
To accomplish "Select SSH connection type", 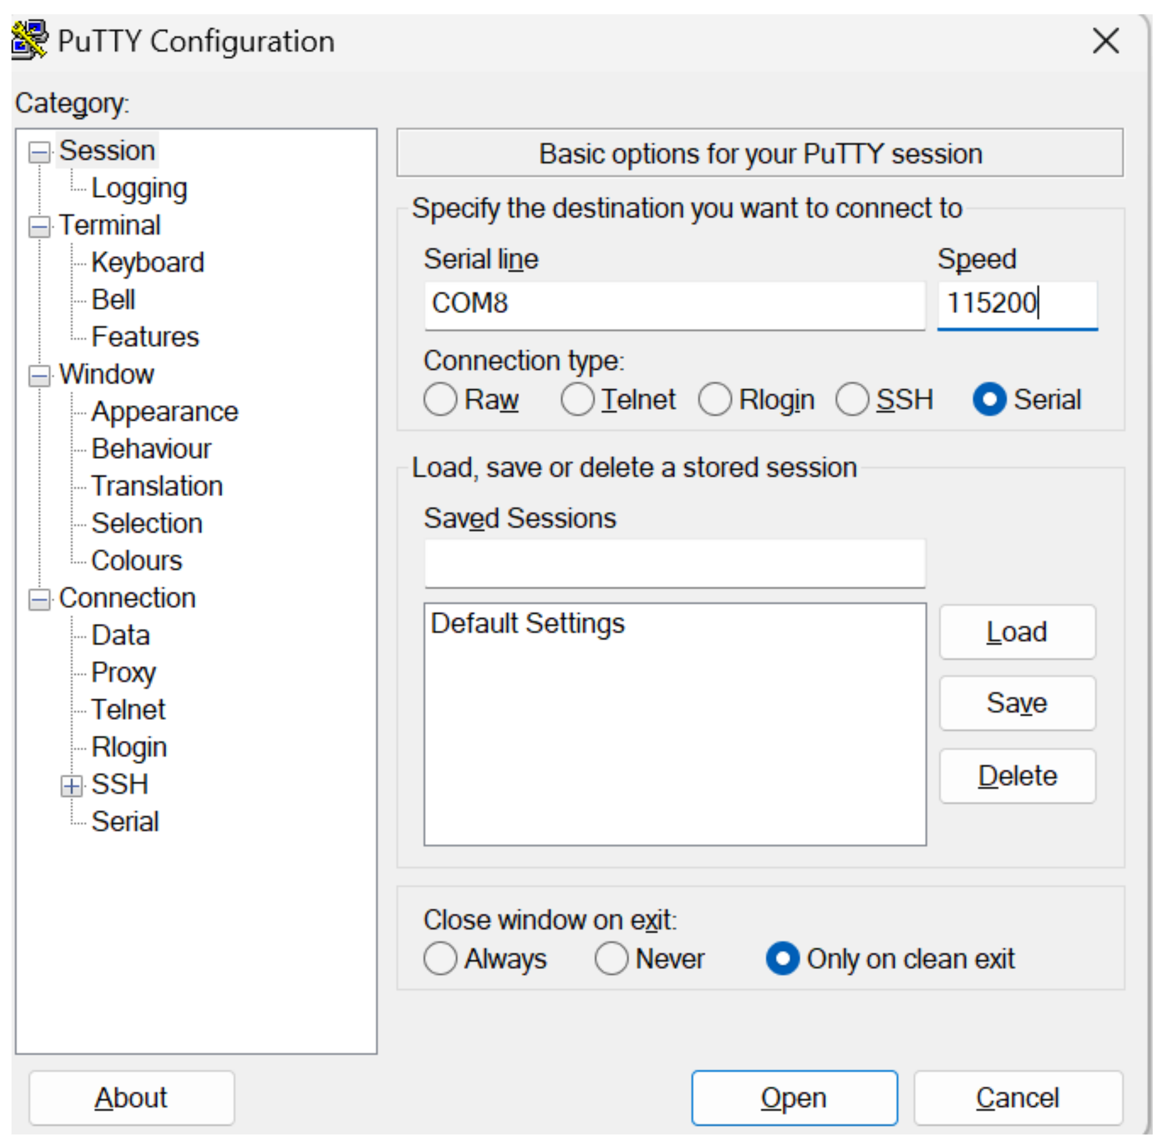I will 852,400.
